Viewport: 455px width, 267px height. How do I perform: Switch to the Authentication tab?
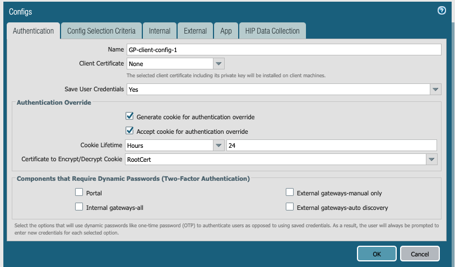(x=33, y=31)
